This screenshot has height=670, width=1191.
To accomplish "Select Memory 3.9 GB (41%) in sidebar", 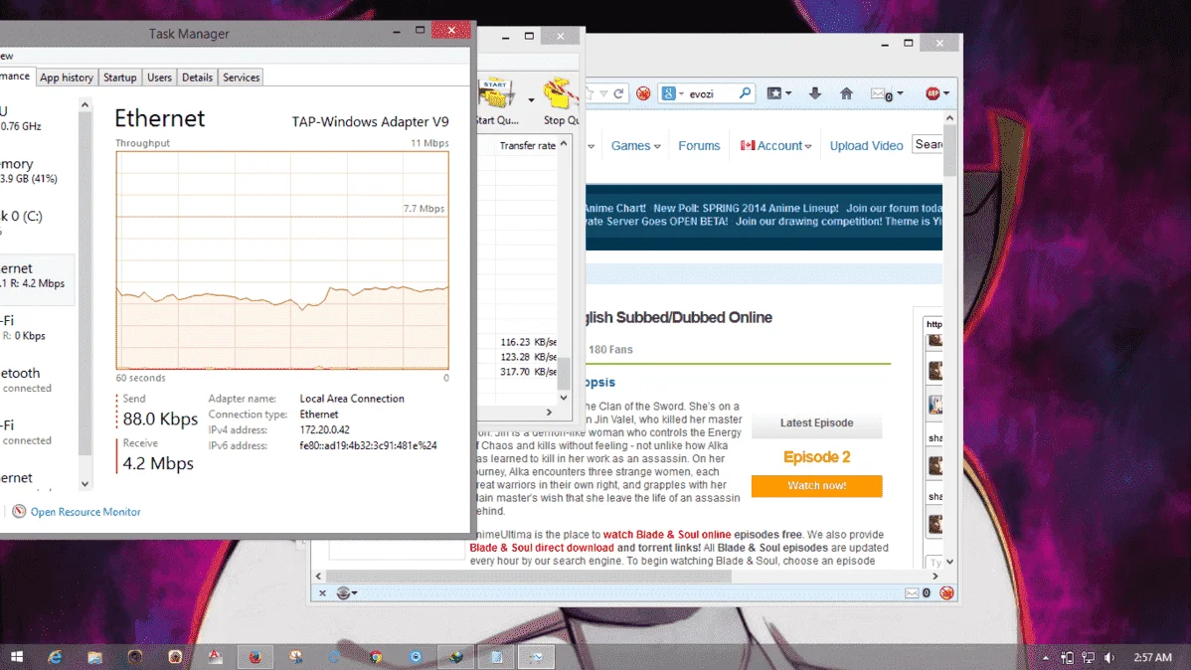I will coord(37,171).
